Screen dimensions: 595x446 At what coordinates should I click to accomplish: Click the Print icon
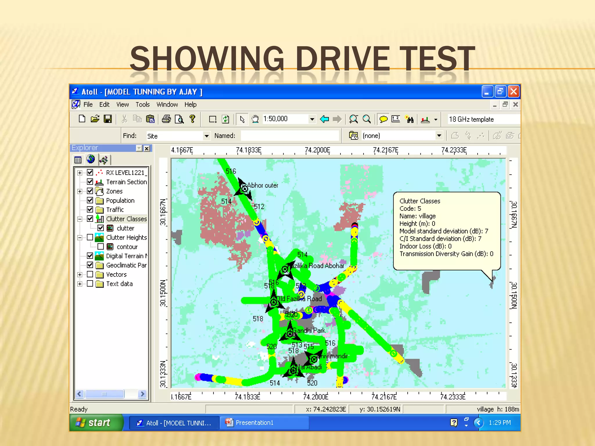166,119
